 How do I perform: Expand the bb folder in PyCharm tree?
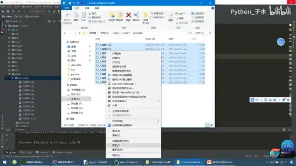click(x=9, y=38)
